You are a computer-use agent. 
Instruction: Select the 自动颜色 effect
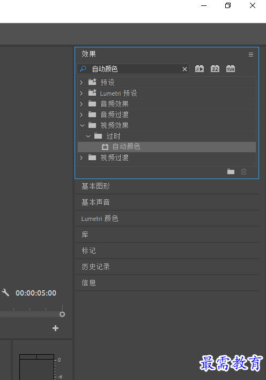pyautogui.click(x=167, y=147)
